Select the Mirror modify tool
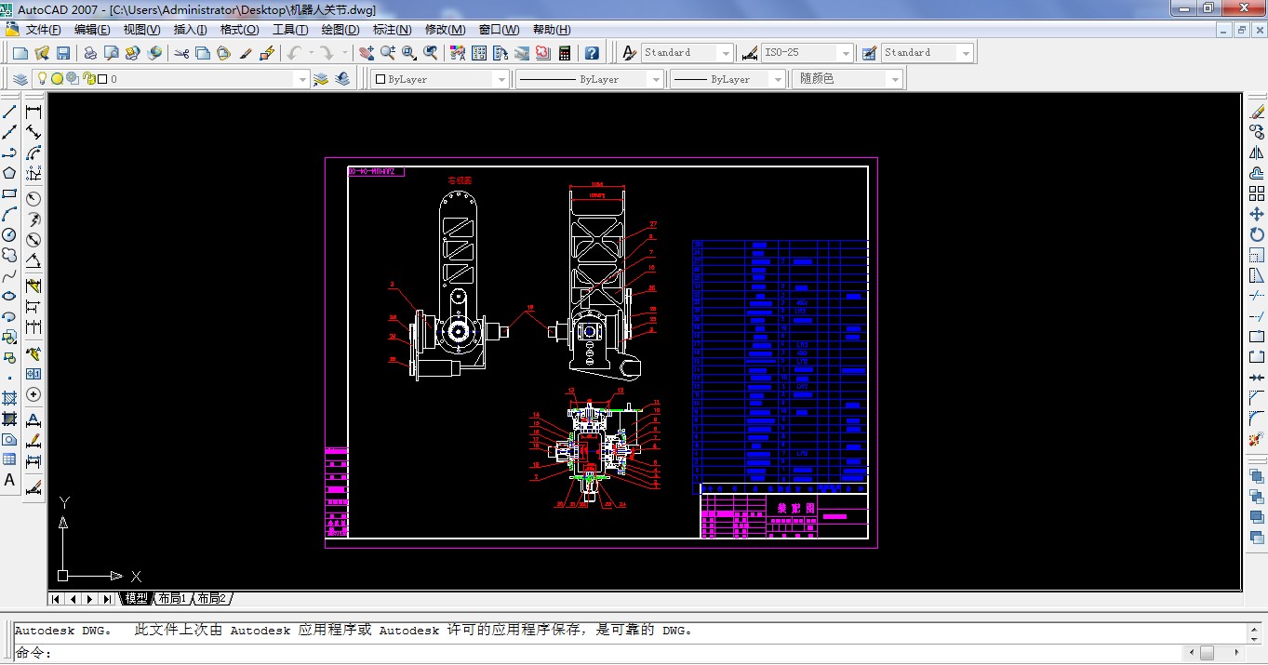Viewport: 1268px width, 665px height. 1257,152
